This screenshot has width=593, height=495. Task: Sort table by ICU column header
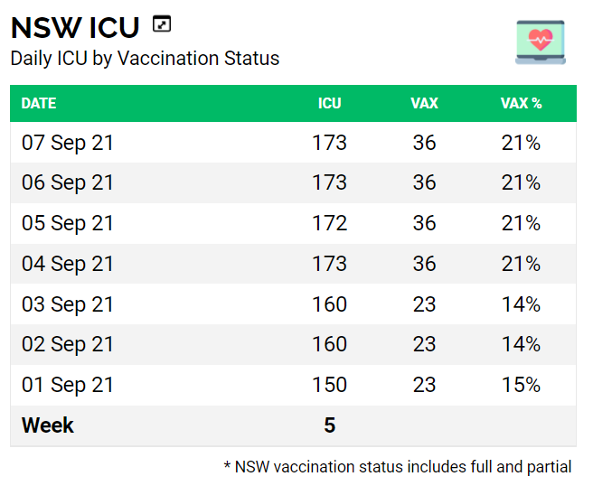[329, 103]
